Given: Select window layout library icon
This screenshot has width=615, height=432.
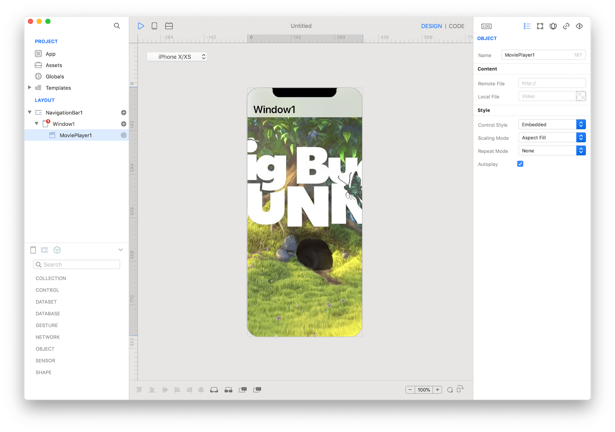Looking at the screenshot, I should pyautogui.click(x=33, y=250).
